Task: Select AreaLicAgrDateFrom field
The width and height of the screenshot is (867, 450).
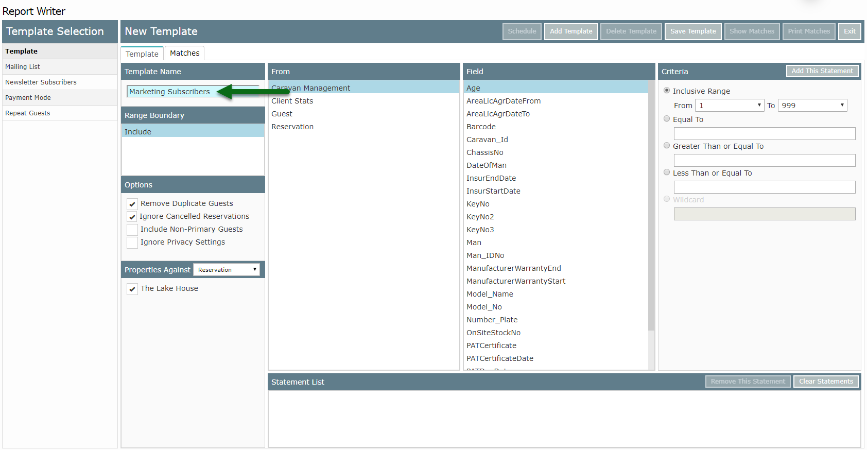Action: pos(556,101)
